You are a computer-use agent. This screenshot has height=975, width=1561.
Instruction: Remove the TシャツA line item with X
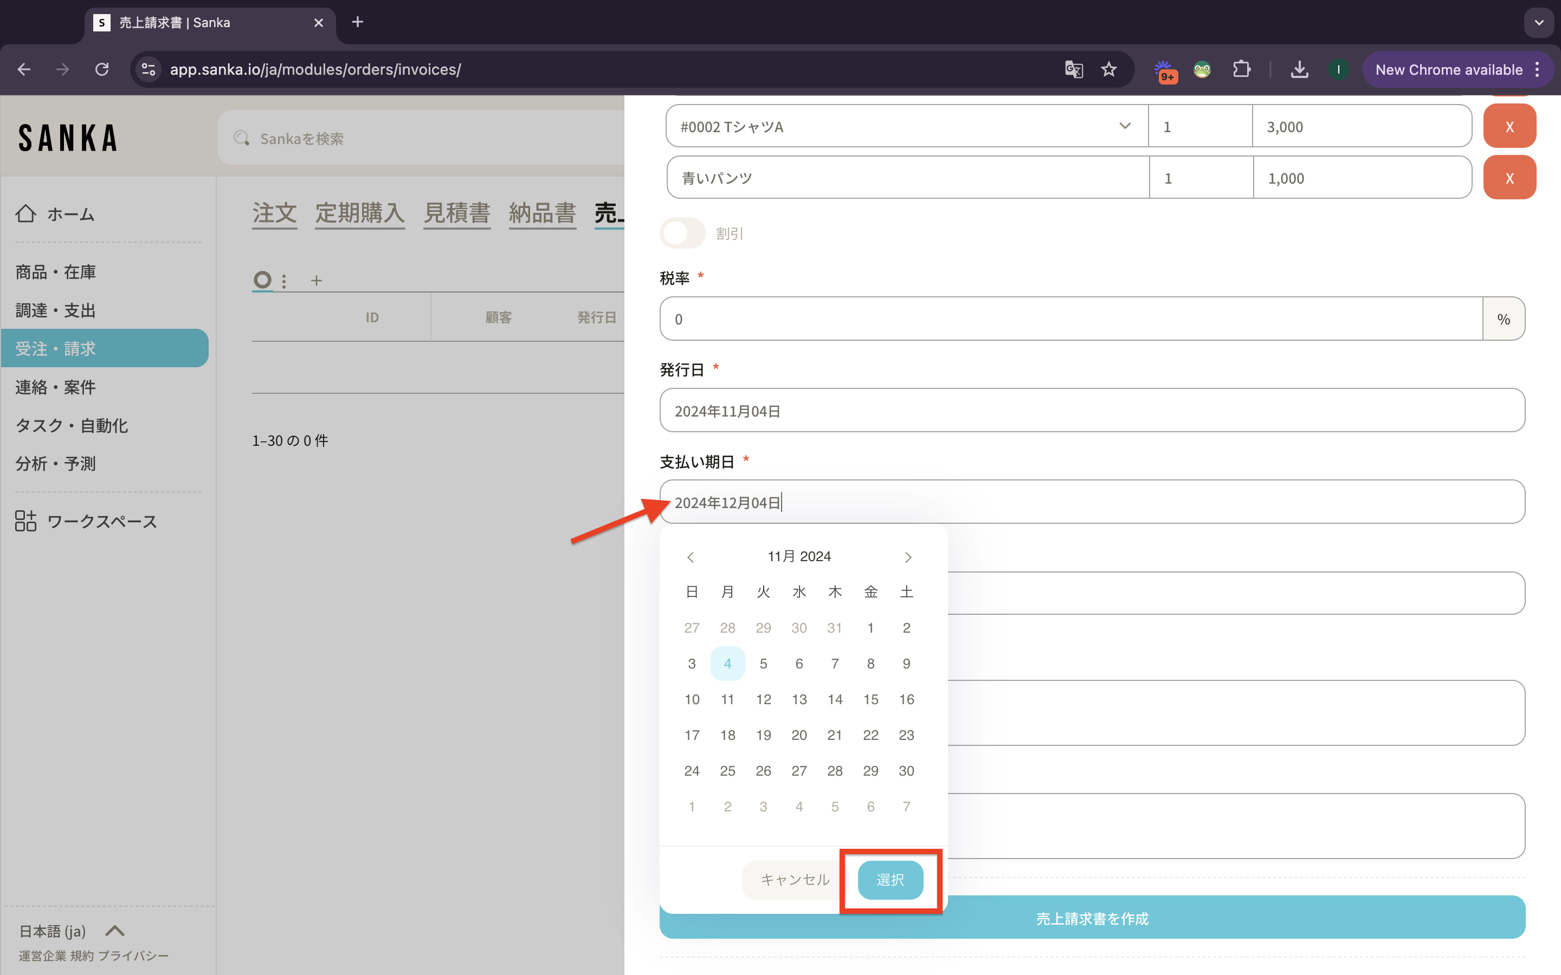point(1509,126)
